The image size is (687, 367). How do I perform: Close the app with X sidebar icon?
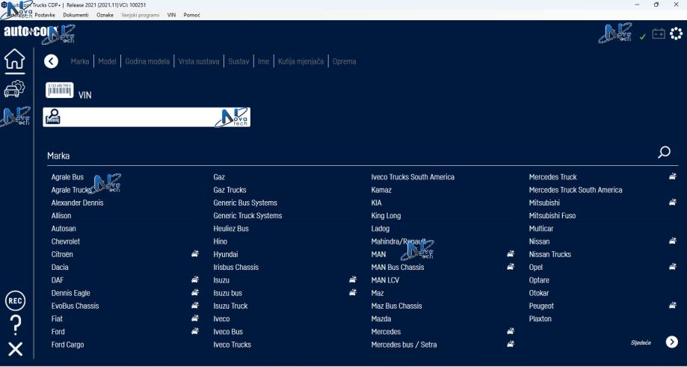point(16,350)
